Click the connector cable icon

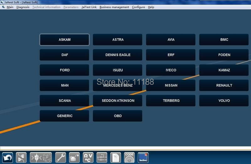pos(21,157)
